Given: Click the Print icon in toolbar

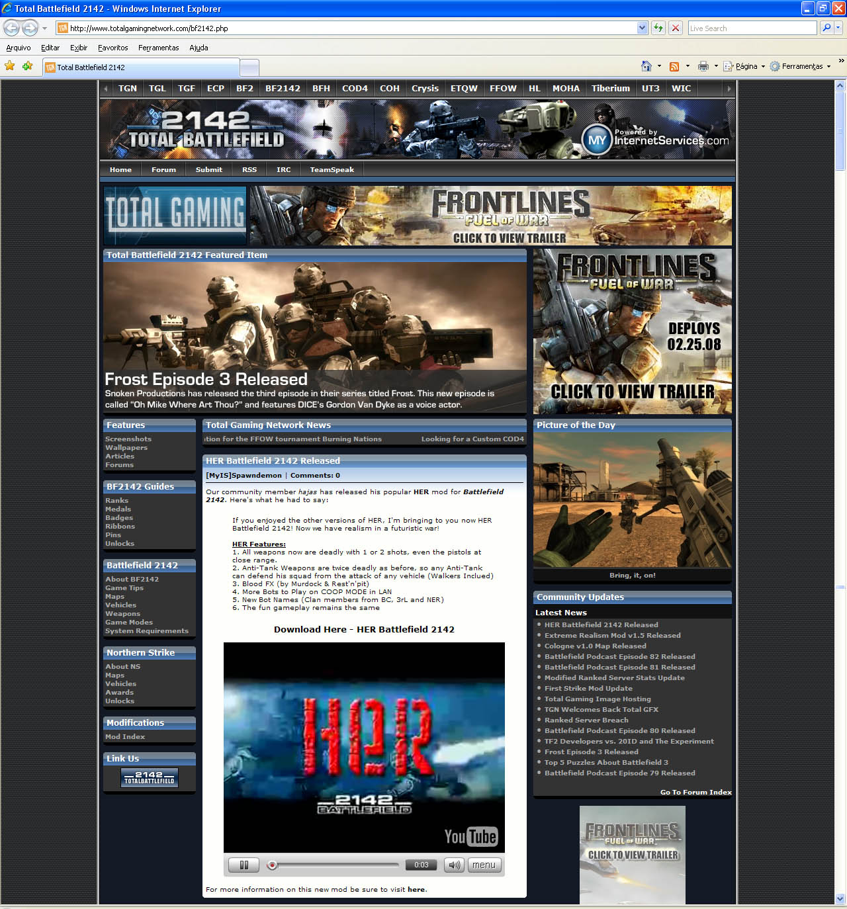Looking at the screenshot, I should (703, 66).
